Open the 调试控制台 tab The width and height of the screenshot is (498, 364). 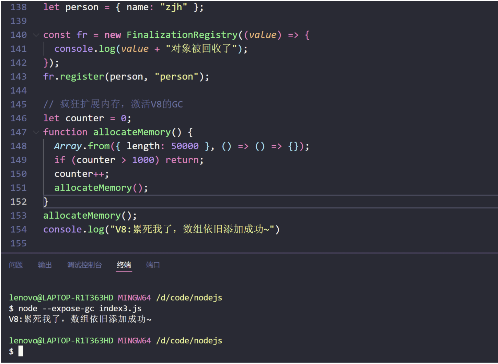point(84,265)
